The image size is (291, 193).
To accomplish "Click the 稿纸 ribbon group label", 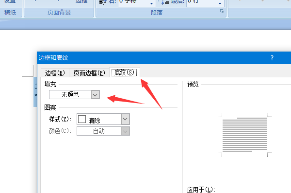I will tap(10, 13).
